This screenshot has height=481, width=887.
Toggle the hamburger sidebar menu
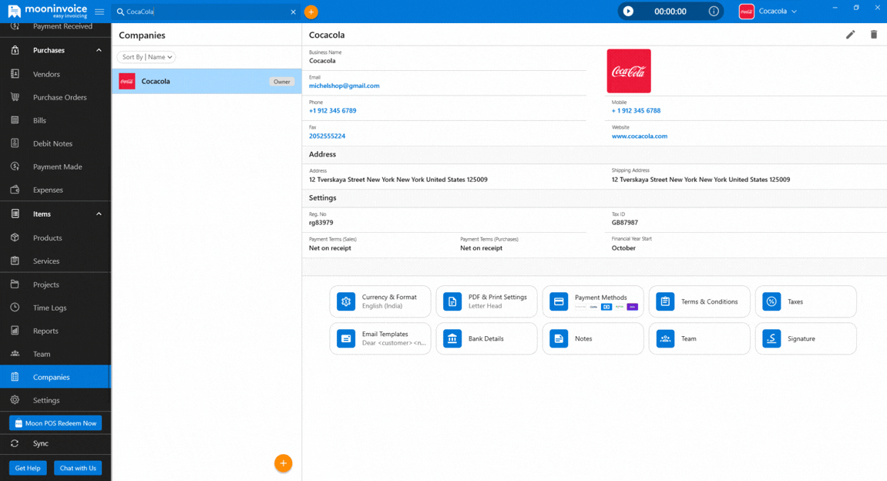tap(99, 12)
